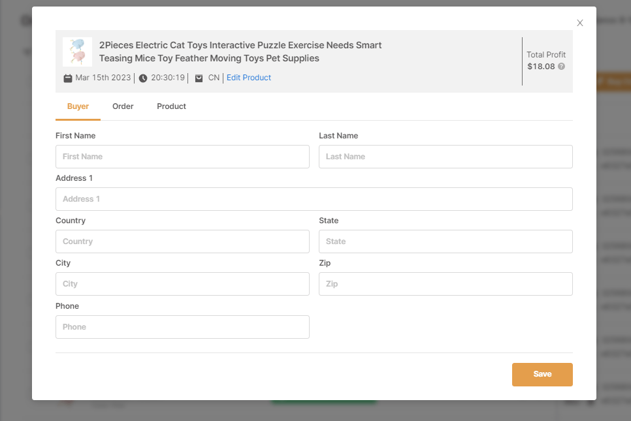Focus the Address 1 field
This screenshot has width=631, height=421.
click(314, 199)
